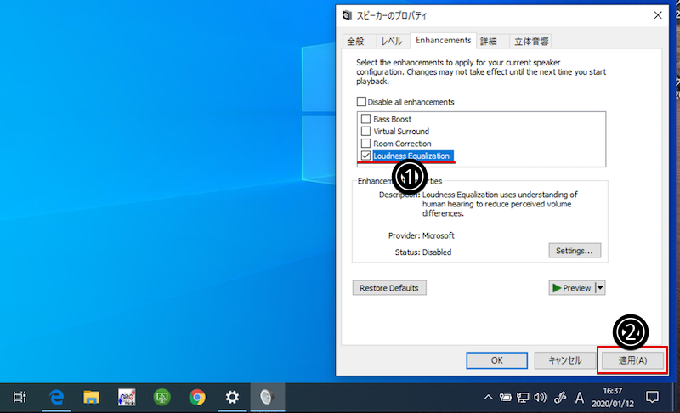Expand the hidden system tray icons chevron
The height and width of the screenshot is (413, 680).
(489, 397)
